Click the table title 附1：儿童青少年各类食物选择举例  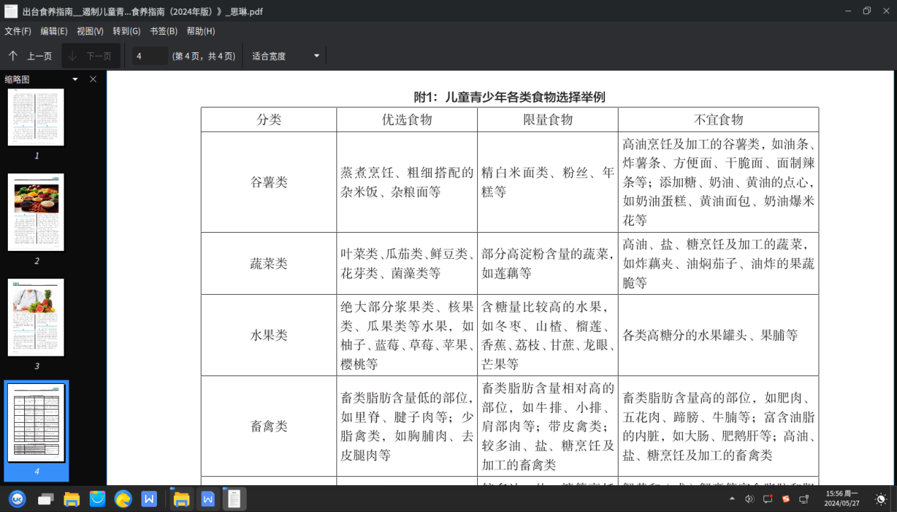coord(510,97)
